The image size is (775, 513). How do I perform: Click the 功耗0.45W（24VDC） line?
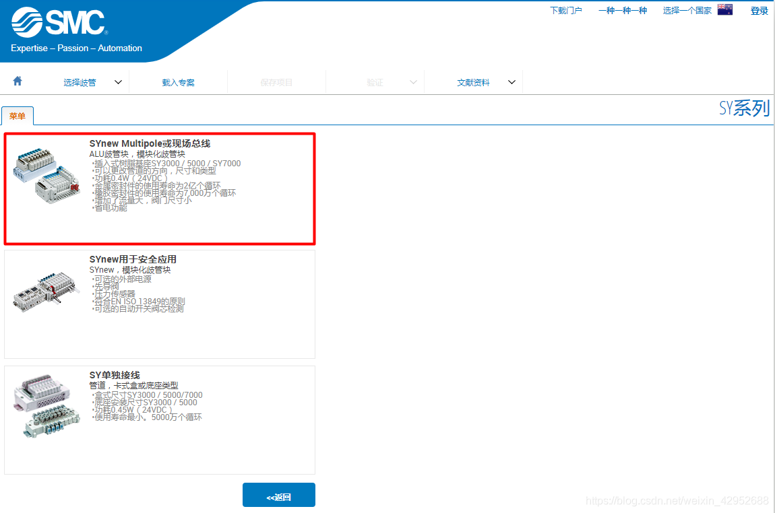click(132, 410)
